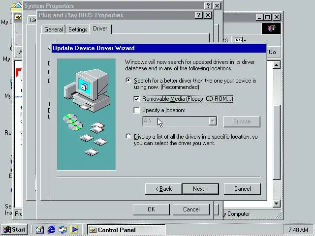The height and width of the screenshot is (236, 315).
Task: Click Next in the driver wizard
Action: (x=200, y=189)
